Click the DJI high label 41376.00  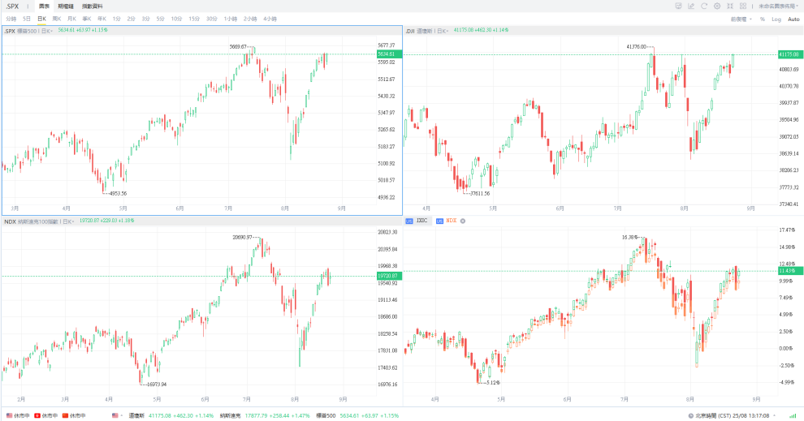click(637, 46)
